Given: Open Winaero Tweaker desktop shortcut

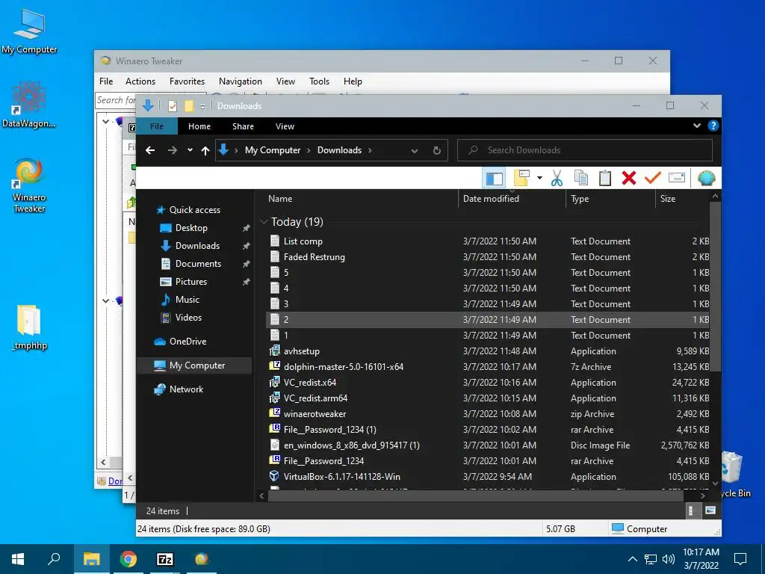Looking at the screenshot, I should (29, 185).
